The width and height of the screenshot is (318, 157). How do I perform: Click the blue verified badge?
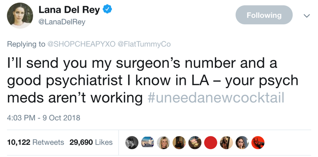tap(108, 10)
